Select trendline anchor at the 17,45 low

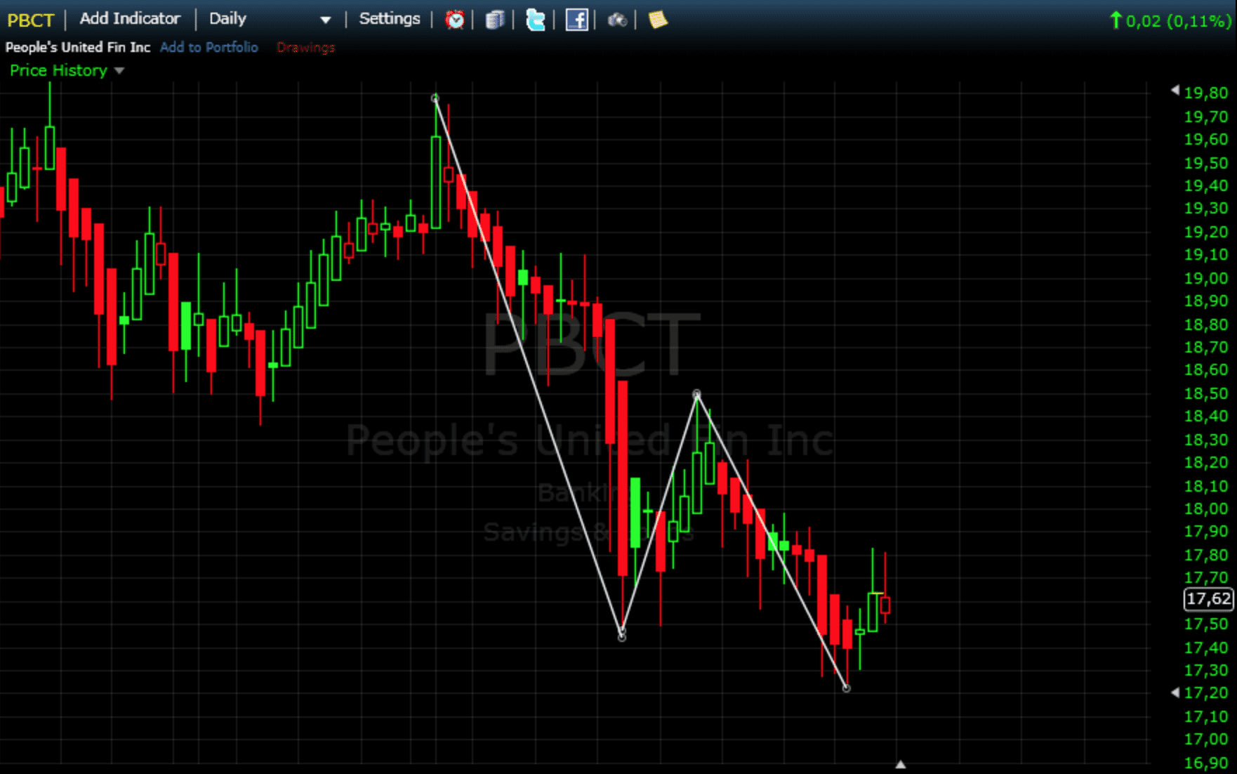pyautogui.click(x=622, y=636)
